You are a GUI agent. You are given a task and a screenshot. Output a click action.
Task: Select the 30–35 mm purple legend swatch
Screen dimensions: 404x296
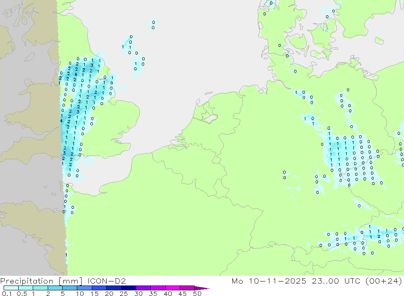[143, 288]
